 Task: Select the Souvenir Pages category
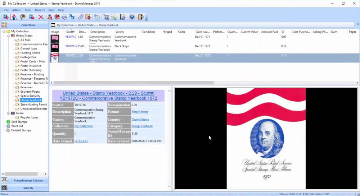[x=30, y=92]
